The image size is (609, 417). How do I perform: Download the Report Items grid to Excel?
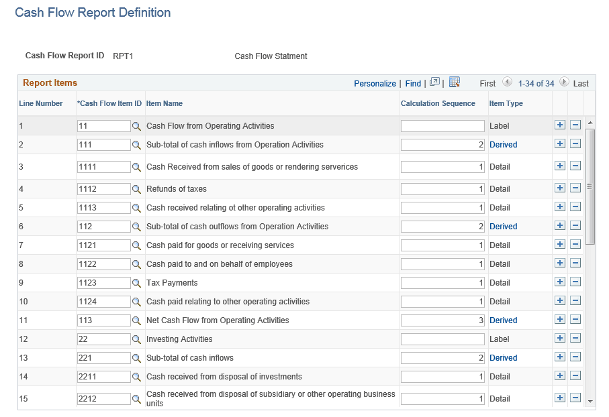pyautogui.click(x=455, y=82)
